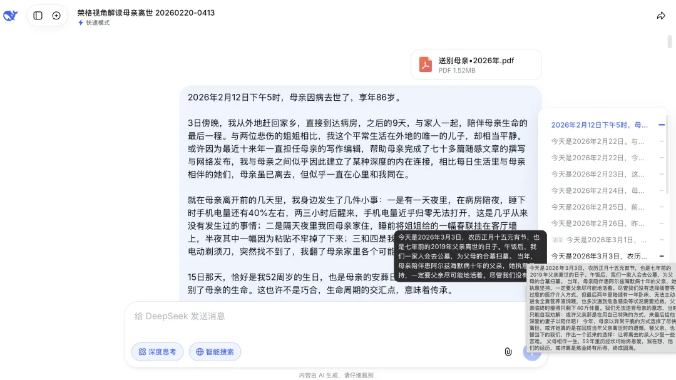
Task: Toggle 智能搜索 smart search mode
Action: pyautogui.click(x=215, y=352)
